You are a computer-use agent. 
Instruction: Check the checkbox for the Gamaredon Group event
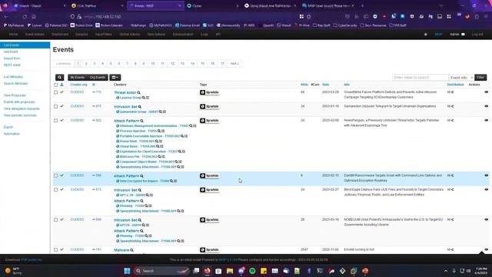point(56,106)
